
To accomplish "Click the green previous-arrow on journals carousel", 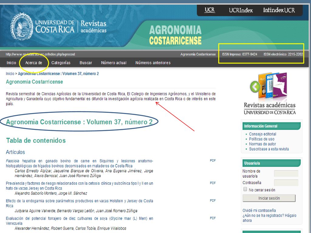I will tap(255, 86).
